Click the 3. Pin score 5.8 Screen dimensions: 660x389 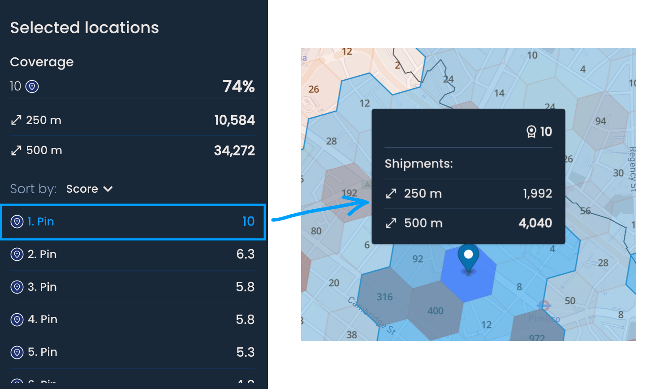tap(245, 287)
